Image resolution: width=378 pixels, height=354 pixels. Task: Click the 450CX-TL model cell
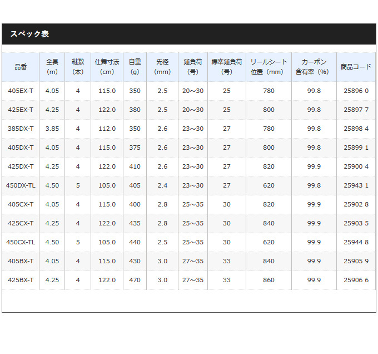(21, 242)
